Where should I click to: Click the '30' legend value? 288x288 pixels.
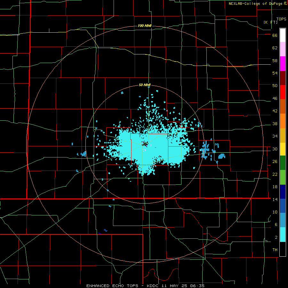coord(275,149)
